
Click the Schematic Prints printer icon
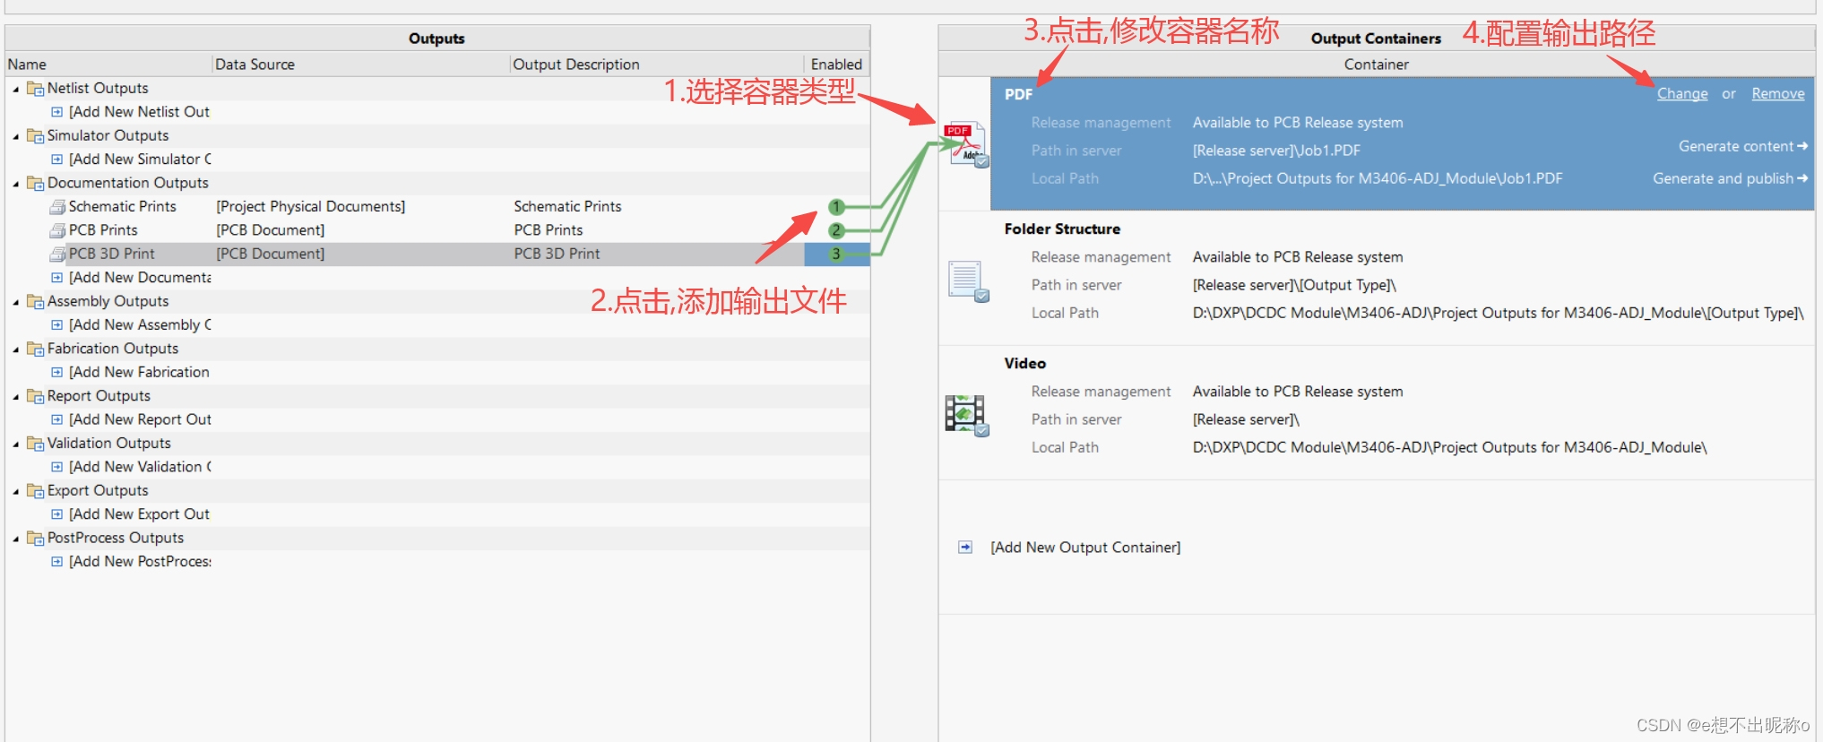(57, 207)
